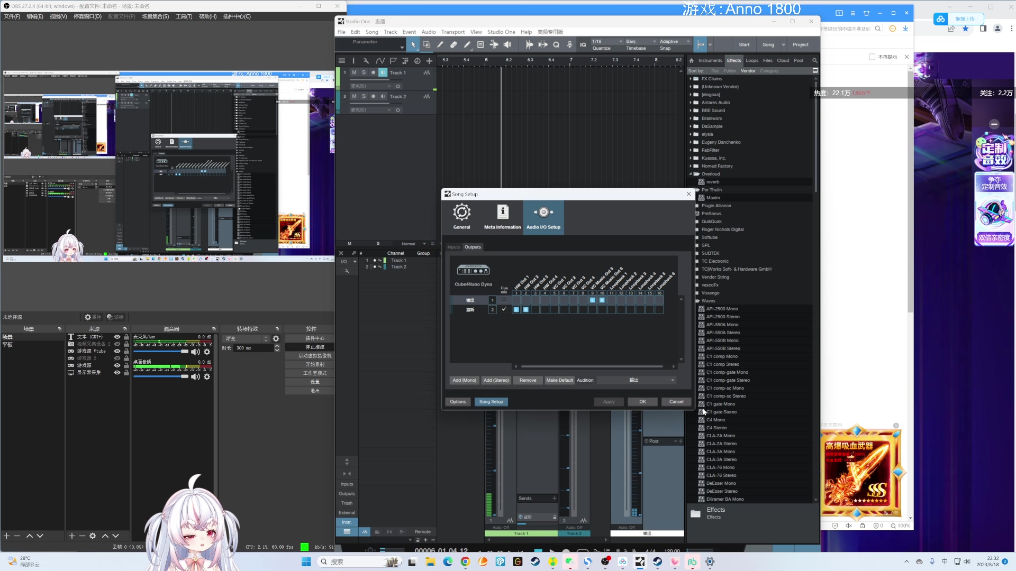Open the Meta Information page
The width and height of the screenshot is (1016, 571).
pyautogui.click(x=502, y=217)
